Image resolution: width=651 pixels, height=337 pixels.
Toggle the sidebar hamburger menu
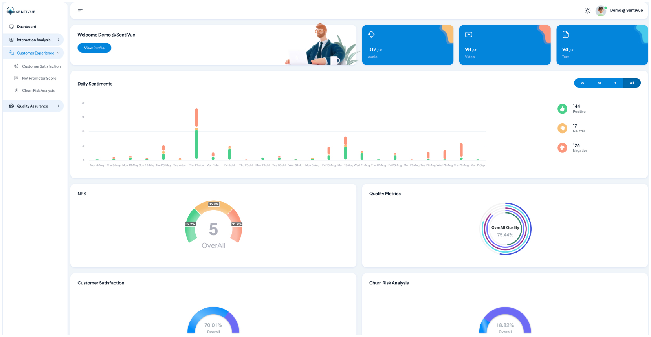pos(80,11)
